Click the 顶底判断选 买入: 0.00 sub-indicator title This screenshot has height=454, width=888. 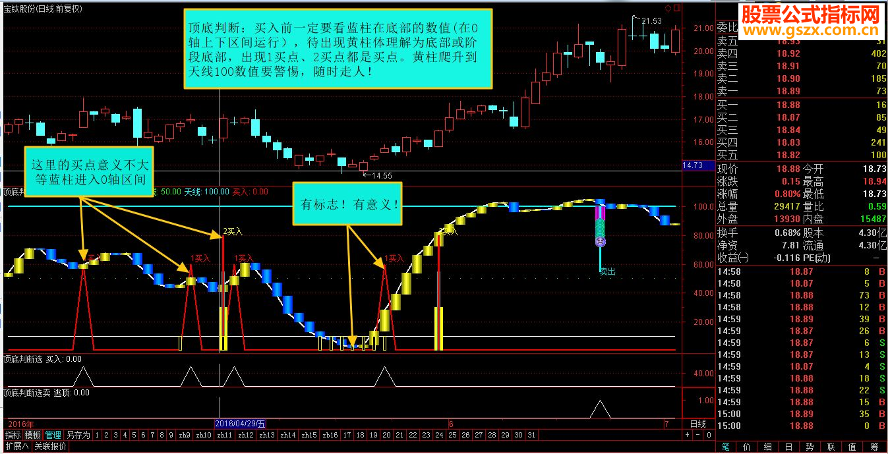(42, 359)
